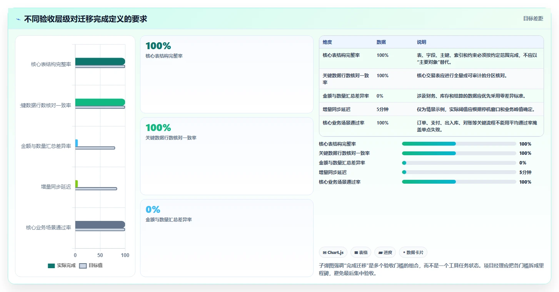Image resolution: width=559 pixels, height=292 pixels.
Task: Click the chart axis label 核心表结构完整率
Action: tap(51, 64)
